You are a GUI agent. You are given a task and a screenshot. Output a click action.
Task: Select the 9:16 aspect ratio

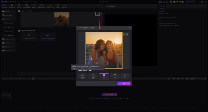tap(93, 76)
